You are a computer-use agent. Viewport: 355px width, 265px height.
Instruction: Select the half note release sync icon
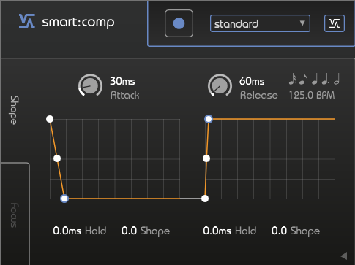tap(337, 79)
